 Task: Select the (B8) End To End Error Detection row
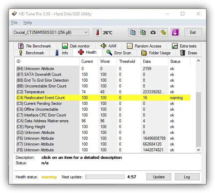tap(103, 80)
